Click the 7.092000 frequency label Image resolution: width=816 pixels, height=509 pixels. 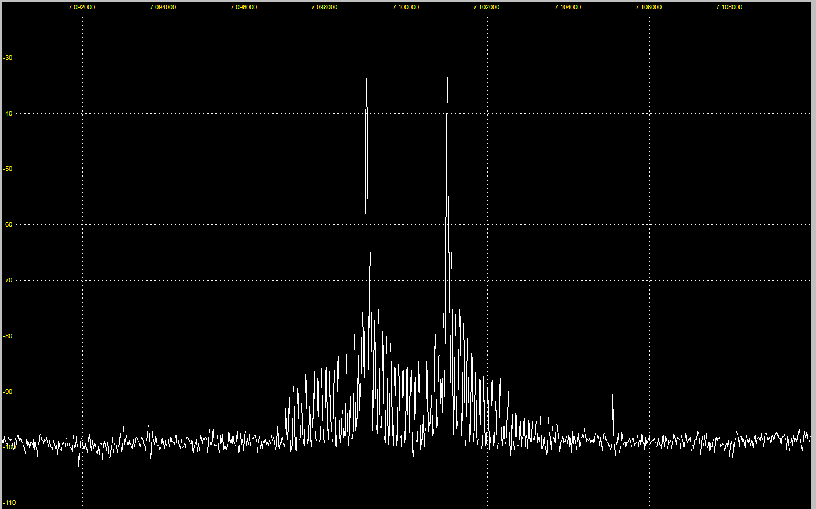tap(81, 8)
